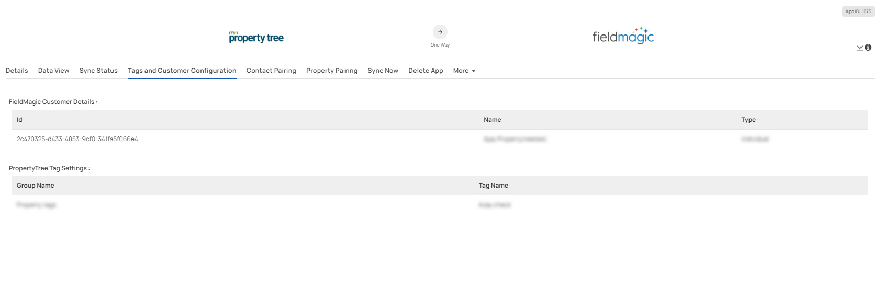Click the PropertyTree Tag Settings heading

(49, 168)
